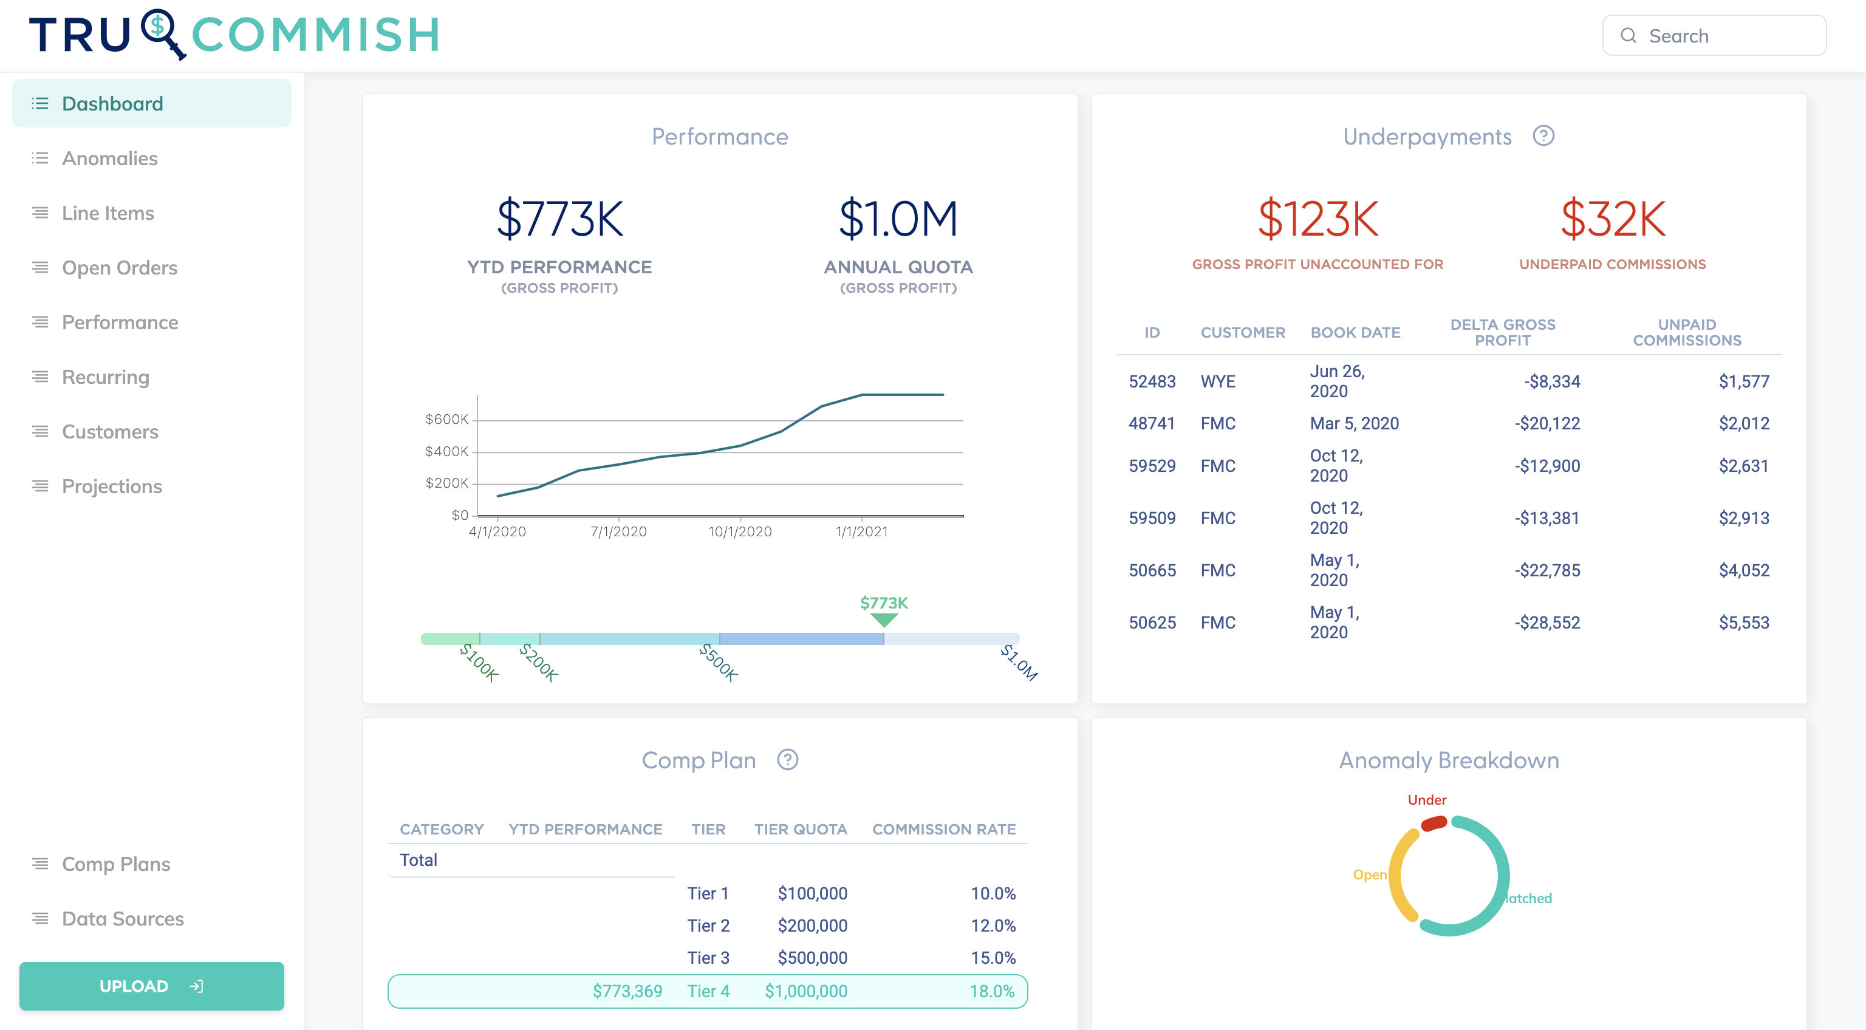
Task: Click the magnifier icon in search box
Action: 1628,35
